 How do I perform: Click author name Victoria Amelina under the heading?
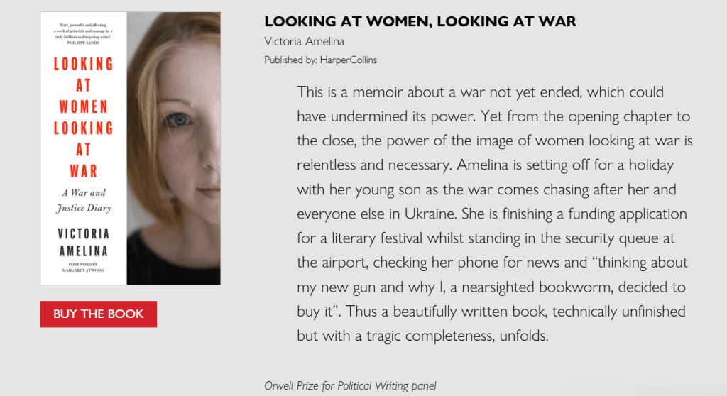coord(304,41)
